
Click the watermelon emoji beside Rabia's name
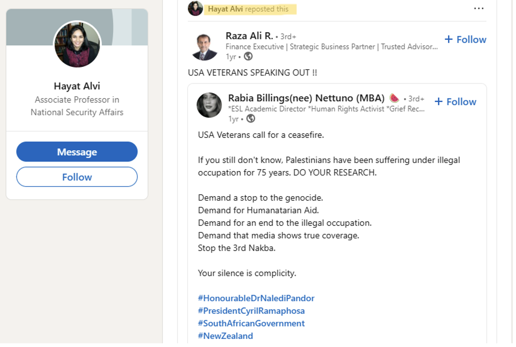(394, 98)
